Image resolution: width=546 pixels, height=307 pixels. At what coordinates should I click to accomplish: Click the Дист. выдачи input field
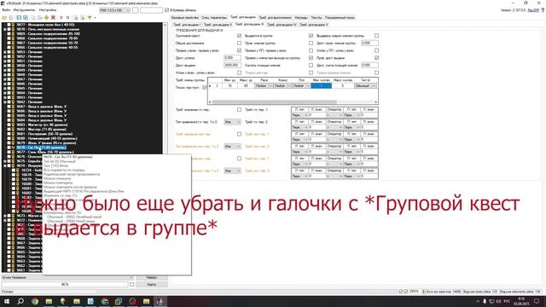[232, 65]
